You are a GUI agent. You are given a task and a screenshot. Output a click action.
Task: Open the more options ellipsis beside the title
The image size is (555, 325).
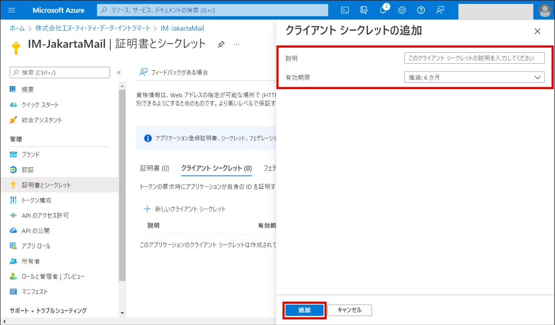[236, 44]
